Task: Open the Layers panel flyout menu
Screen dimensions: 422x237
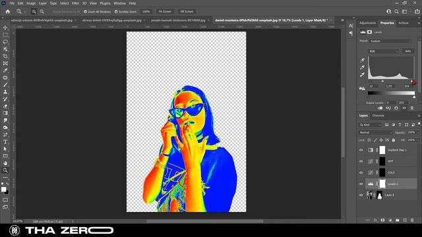Action: tap(419, 116)
